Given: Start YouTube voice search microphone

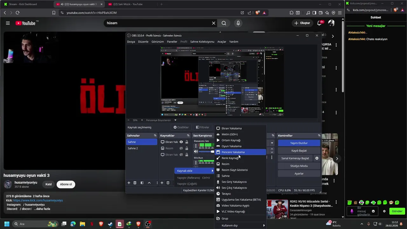Looking at the screenshot, I should pyautogui.click(x=238, y=23).
